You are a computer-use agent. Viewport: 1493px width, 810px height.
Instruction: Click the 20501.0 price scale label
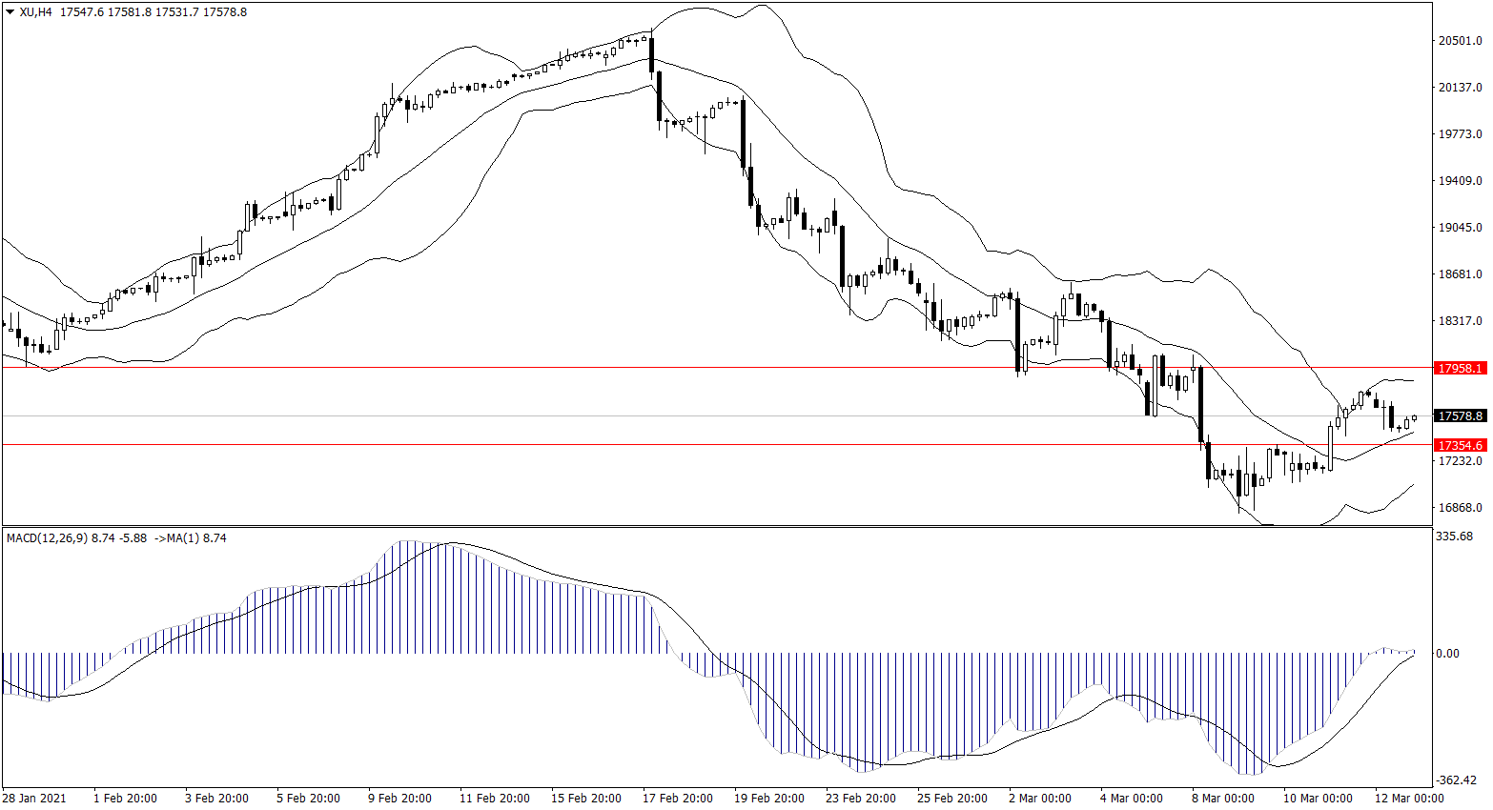(1460, 41)
